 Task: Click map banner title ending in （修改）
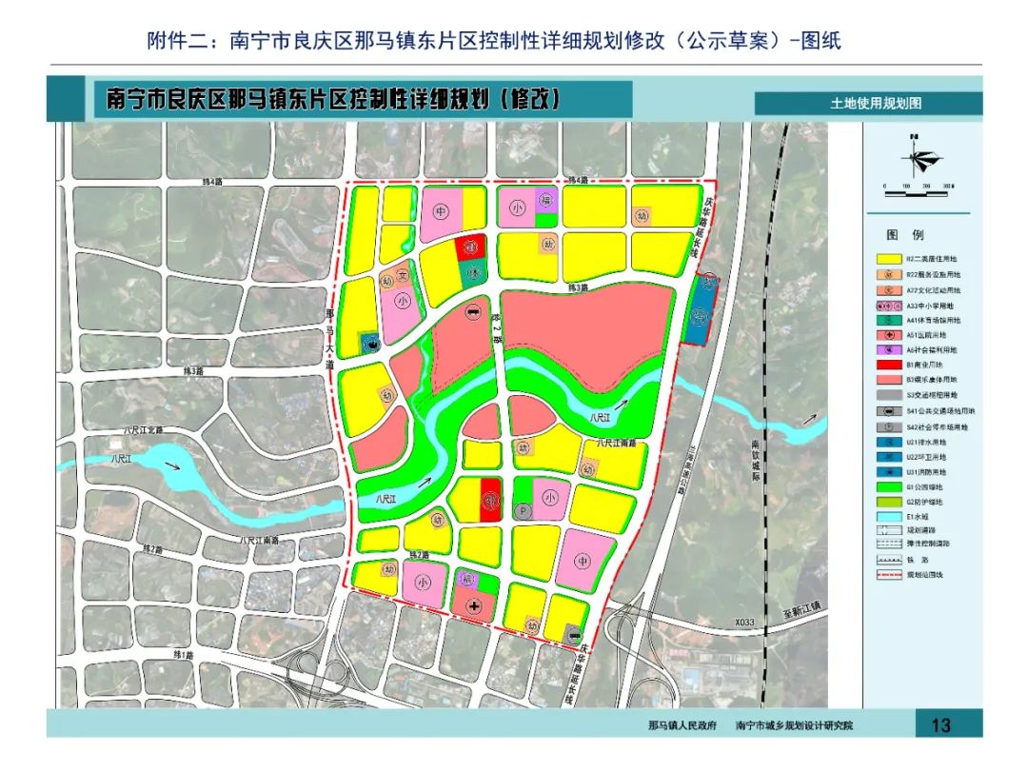334,99
